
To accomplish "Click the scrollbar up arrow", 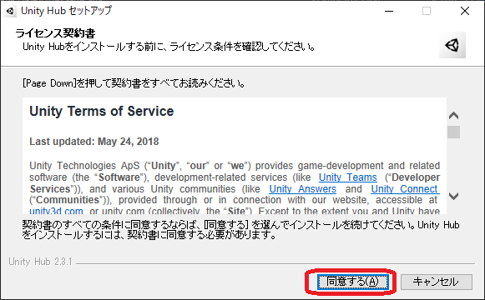I will pos(453,116).
